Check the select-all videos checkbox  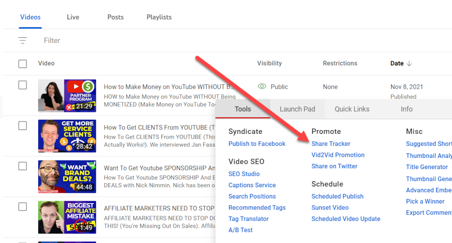pyautogui.click(x=23, y=63)
